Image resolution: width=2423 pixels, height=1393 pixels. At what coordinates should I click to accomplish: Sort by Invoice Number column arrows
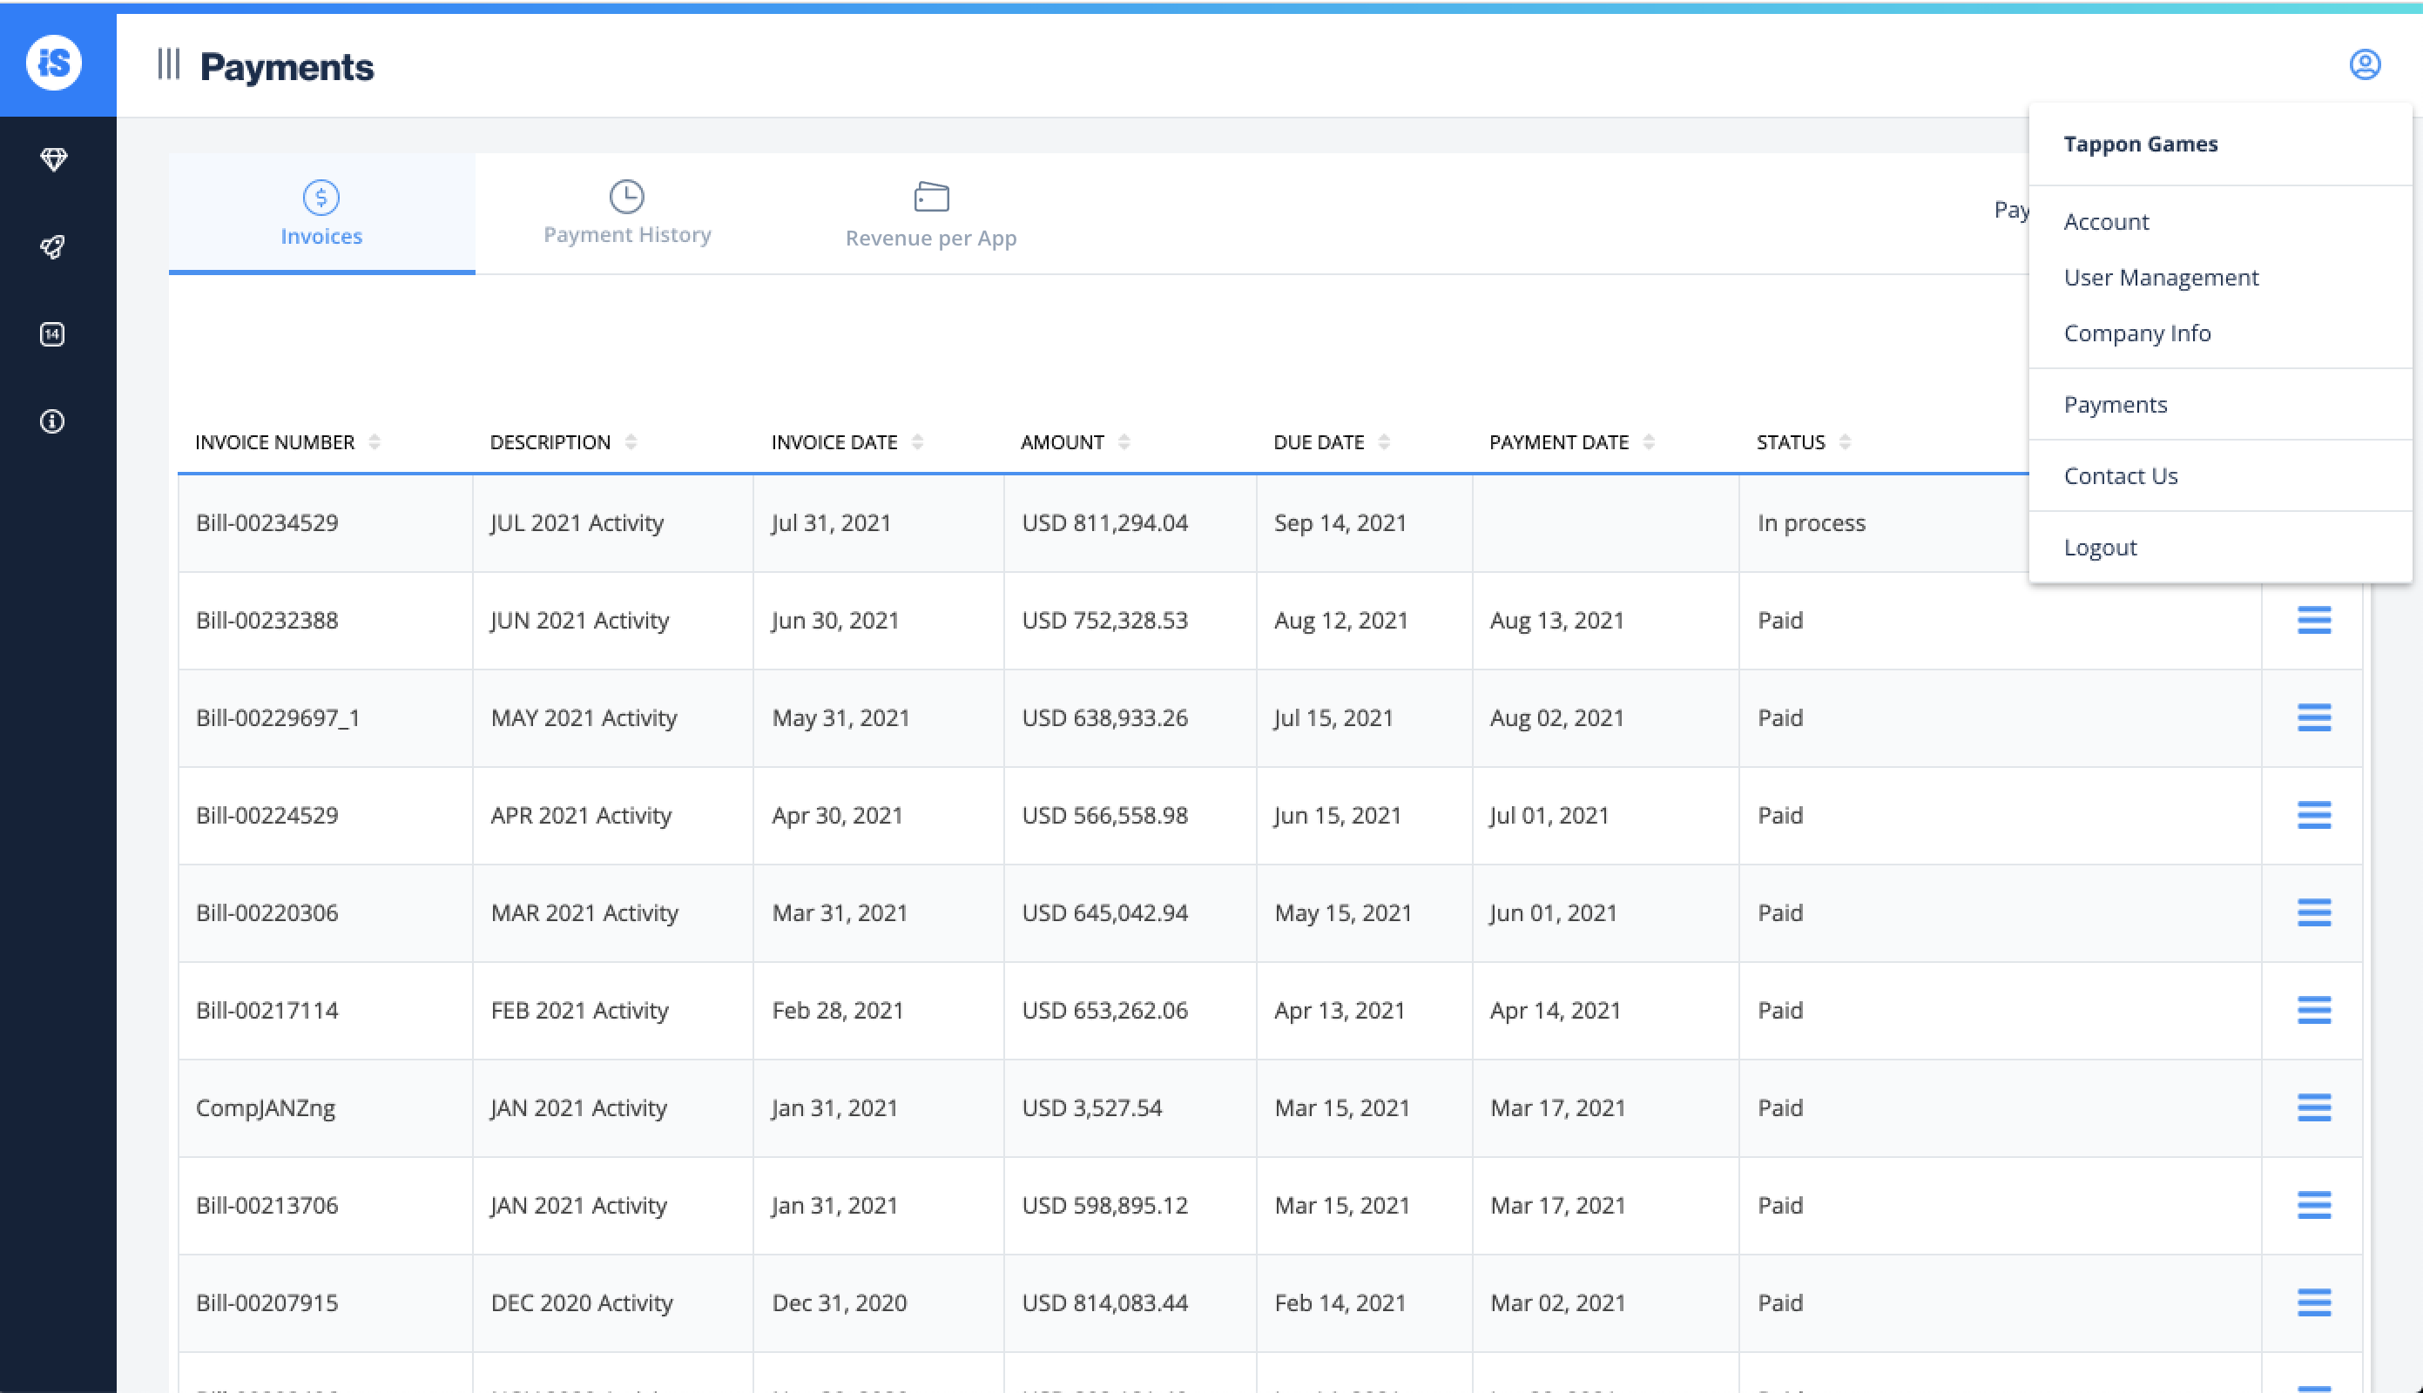375,442
